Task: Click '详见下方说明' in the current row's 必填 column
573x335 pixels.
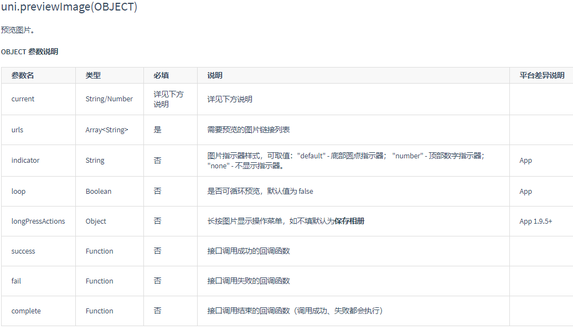Action: [168, 99]
